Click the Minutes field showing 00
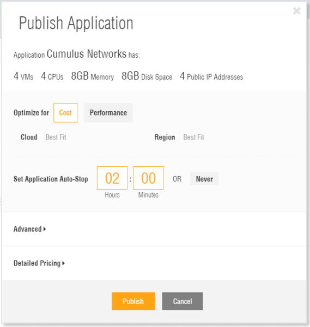310x327 pixels. coord(148,178)
